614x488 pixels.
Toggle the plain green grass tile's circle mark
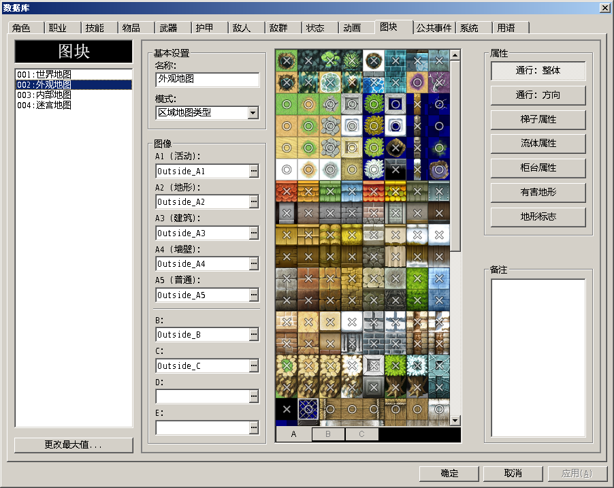pos(287,105)
